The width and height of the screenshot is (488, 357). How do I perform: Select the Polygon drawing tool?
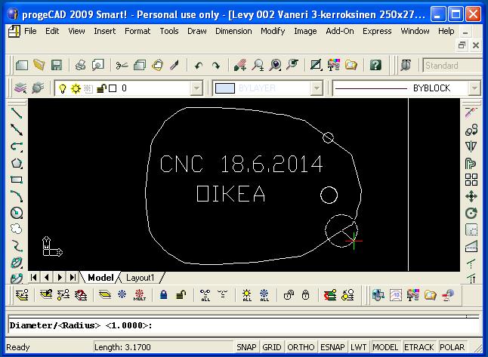[x=16, y=163]
